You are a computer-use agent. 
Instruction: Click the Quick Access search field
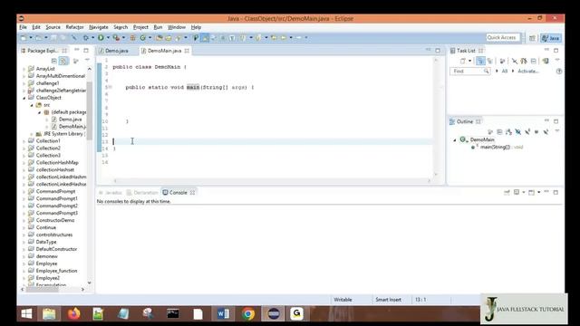(x=502, y=38)
